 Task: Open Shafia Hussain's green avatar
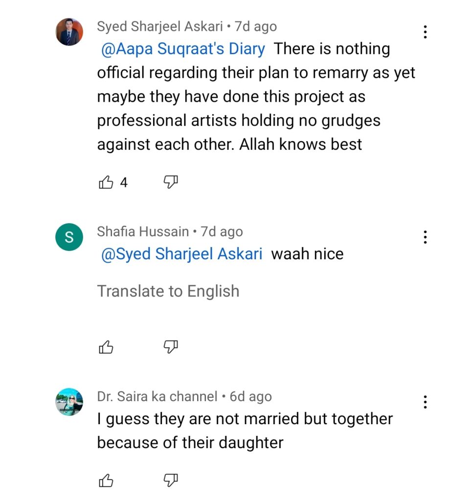tap(69, 237)
